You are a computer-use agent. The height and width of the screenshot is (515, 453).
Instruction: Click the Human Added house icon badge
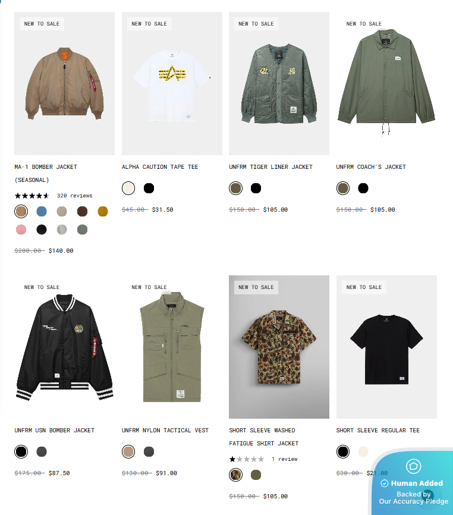[413, 466]
